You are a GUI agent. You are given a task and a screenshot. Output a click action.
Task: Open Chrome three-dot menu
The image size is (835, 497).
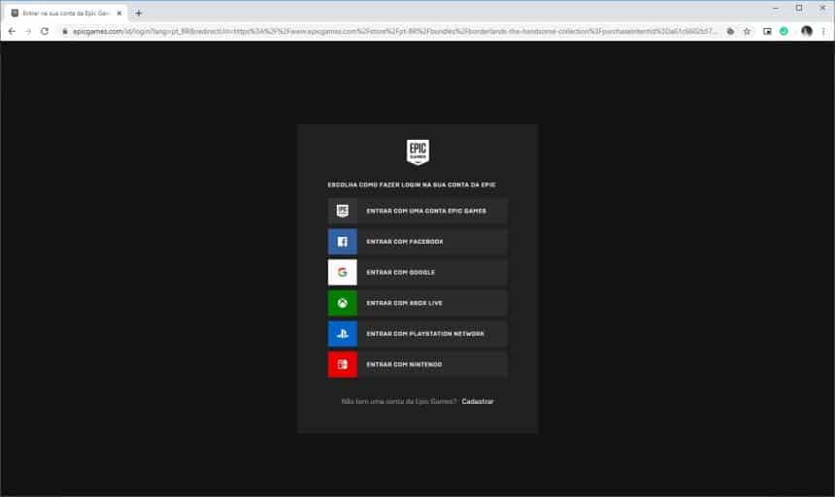point(823,31)
